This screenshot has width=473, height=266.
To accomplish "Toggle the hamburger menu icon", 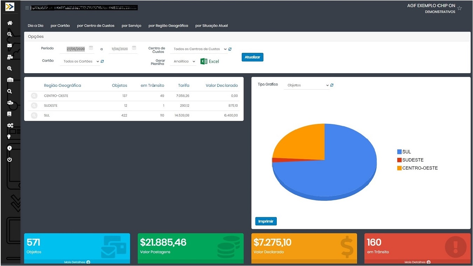I will click(x=27, y=8).
